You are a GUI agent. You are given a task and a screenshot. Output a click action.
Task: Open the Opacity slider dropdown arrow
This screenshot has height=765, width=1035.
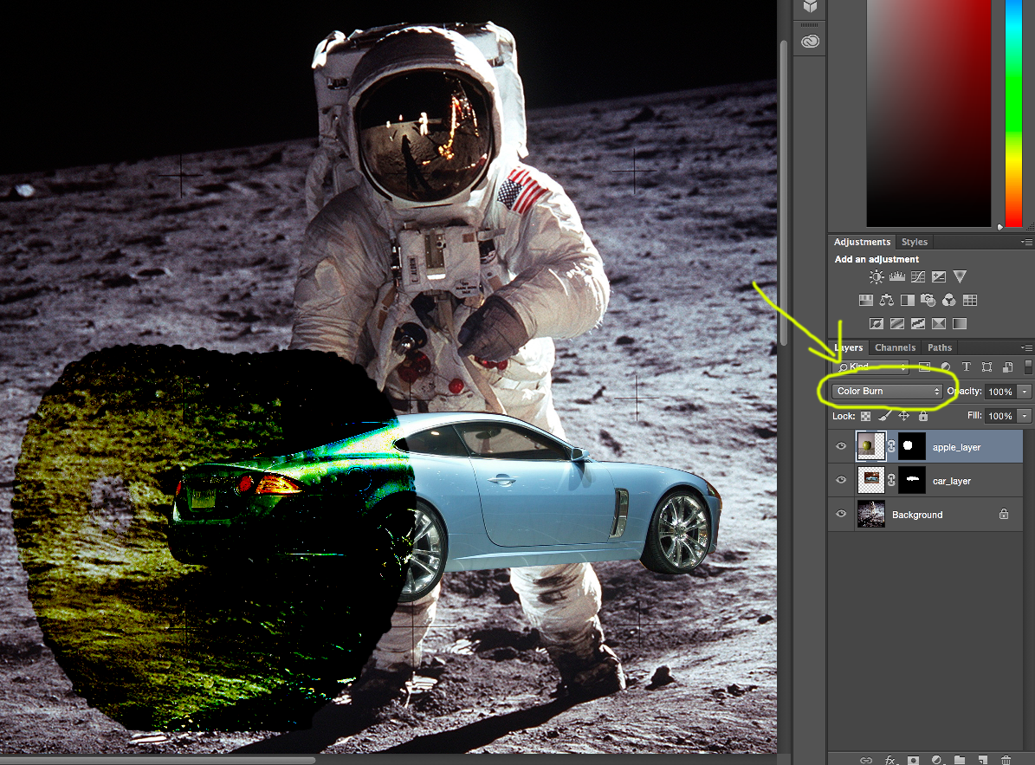pyautogui.click(x=1025, y=392)
